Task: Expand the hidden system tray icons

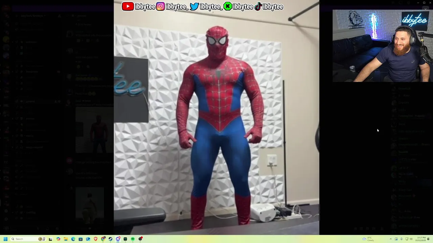Action: coord(391,239)
